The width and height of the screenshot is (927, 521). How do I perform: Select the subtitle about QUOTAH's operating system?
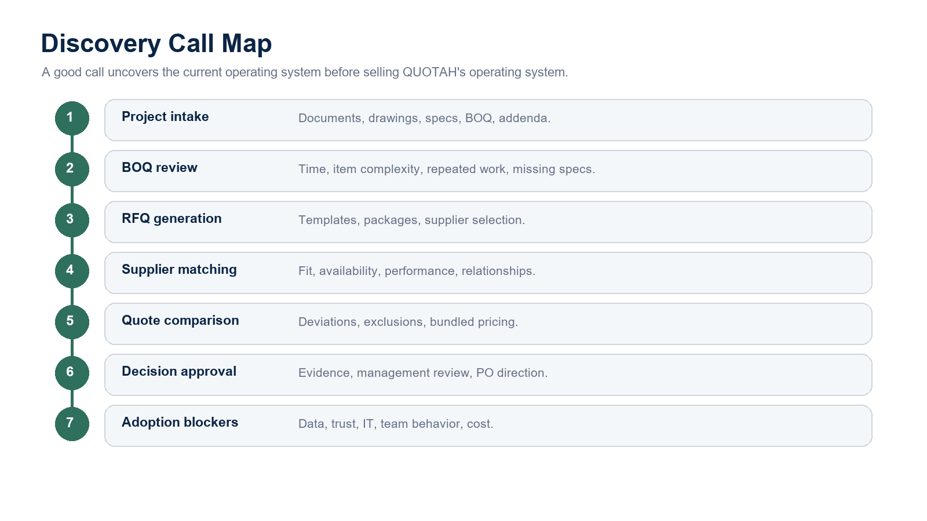(x=305, y=72)
